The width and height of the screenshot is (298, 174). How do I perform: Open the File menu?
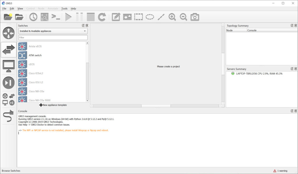4,8
